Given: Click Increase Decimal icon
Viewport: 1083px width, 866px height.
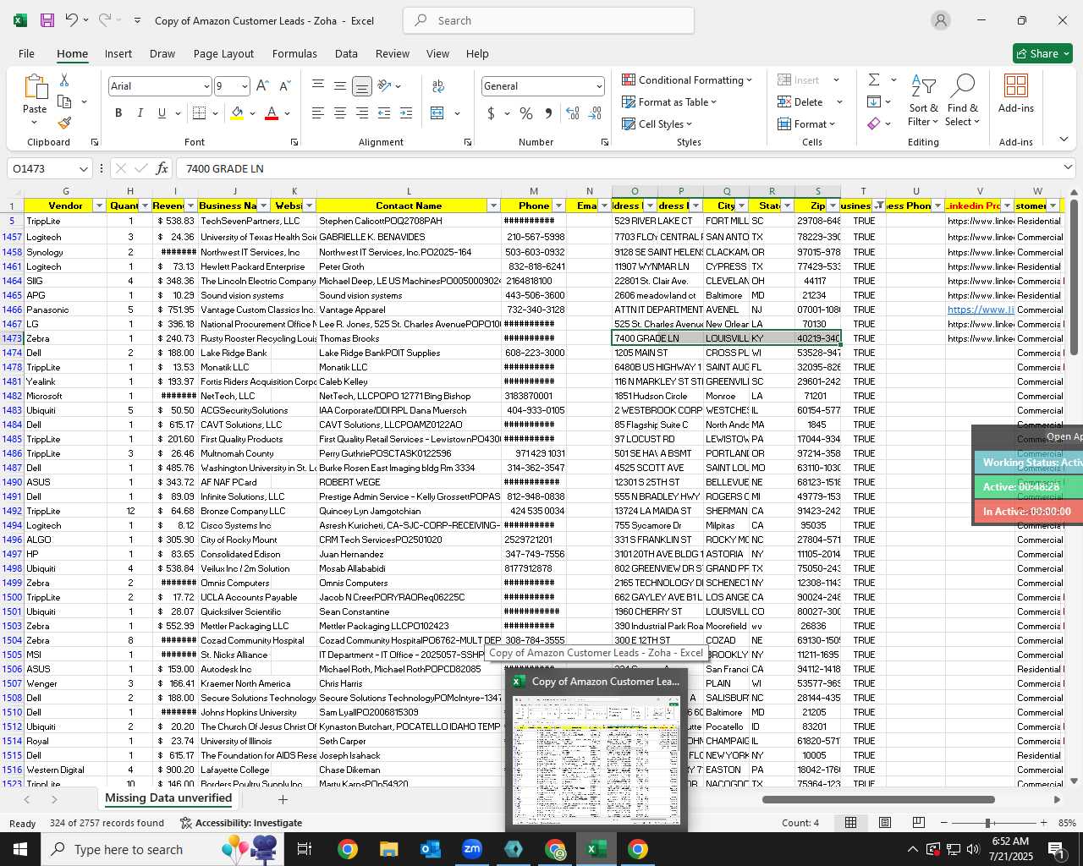Looking at the screenshot, I should [573, 113].
